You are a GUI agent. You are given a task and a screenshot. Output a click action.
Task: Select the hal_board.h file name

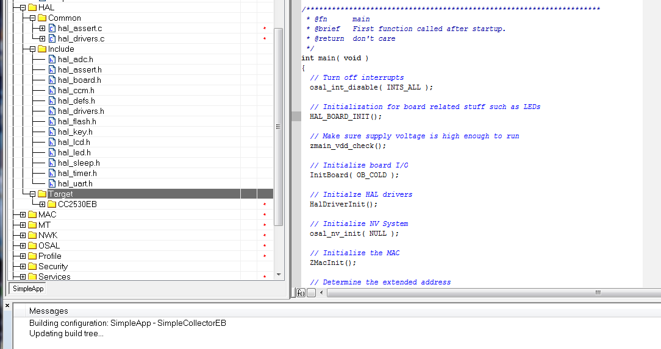(79, 80)
